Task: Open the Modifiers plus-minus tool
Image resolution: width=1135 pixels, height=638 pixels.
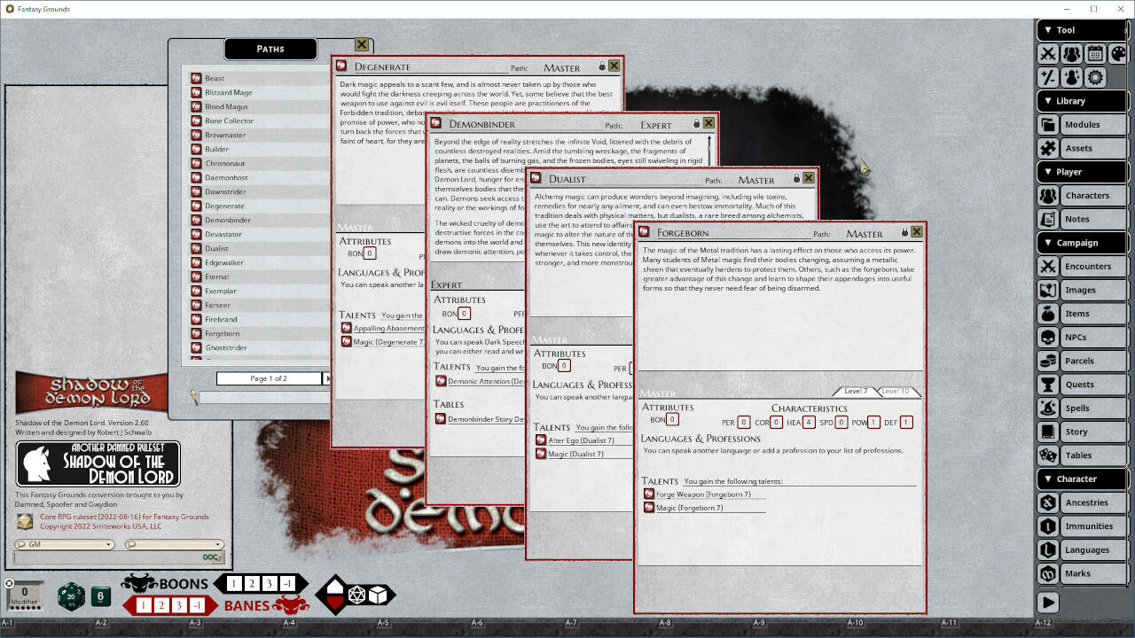Action: tap(1048, 77)
